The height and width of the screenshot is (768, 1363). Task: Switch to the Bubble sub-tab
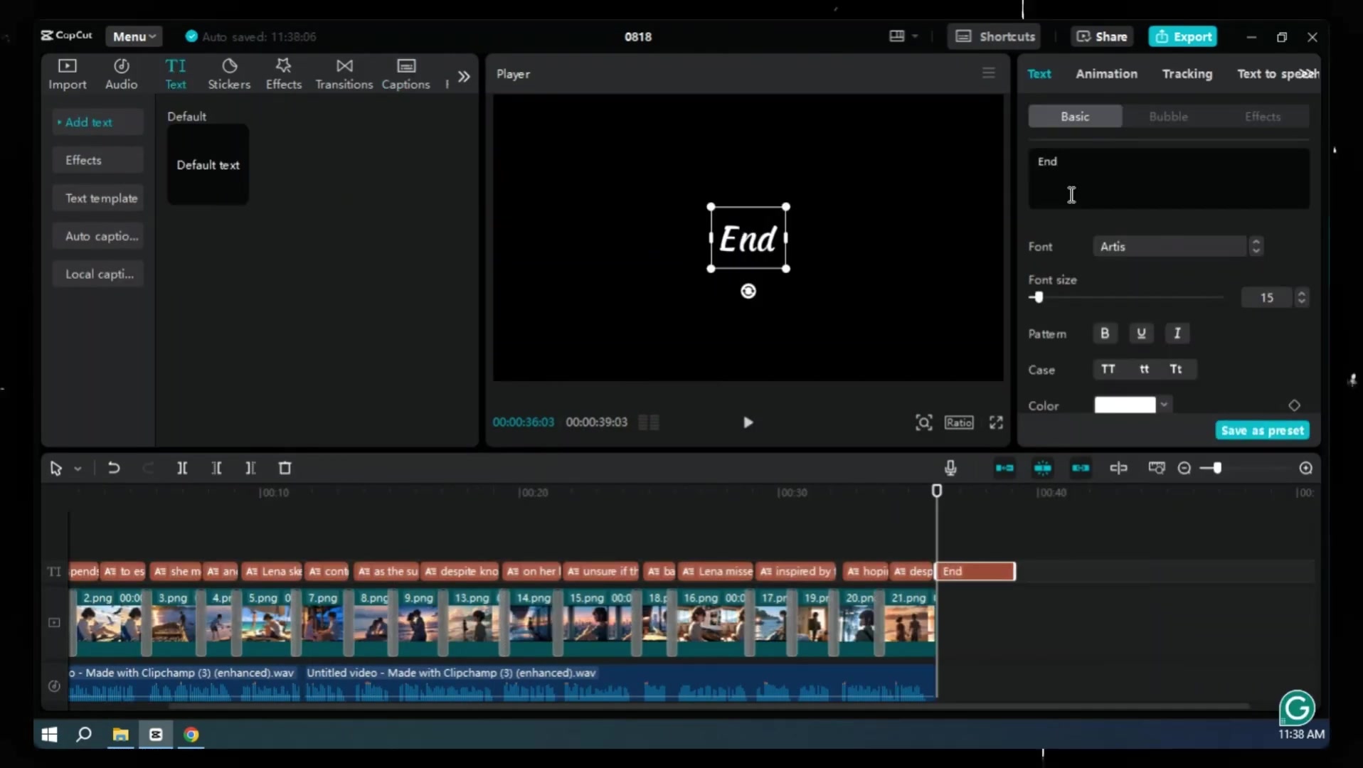(x=1168, y=117)
